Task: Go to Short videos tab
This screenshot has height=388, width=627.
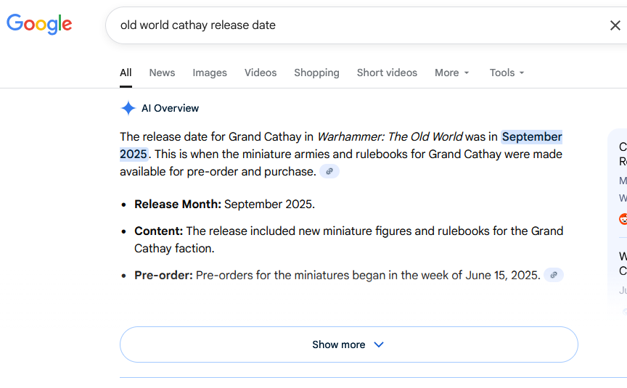Action: click(387, 73)
